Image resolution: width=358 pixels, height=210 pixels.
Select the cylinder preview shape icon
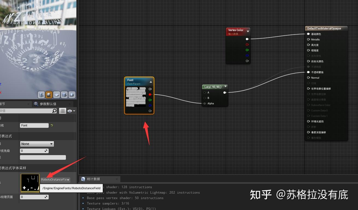pyautogui.click(x=41, y=95)
